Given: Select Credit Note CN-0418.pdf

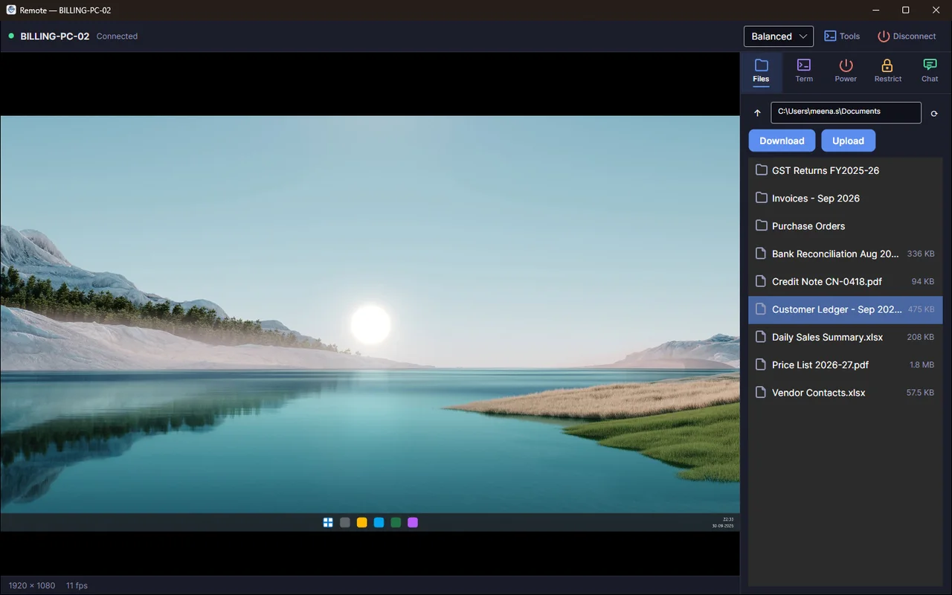Looking at the screenshot, I should tap(846, 281).
